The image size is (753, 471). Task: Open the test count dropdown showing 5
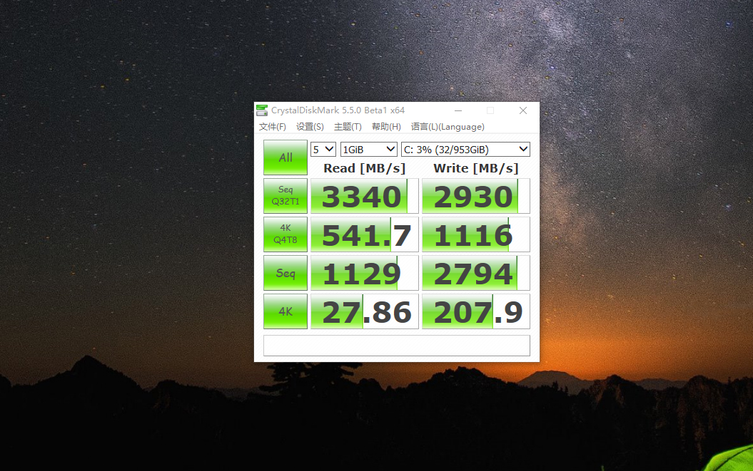pyautogui.click(x=323, y=150)
